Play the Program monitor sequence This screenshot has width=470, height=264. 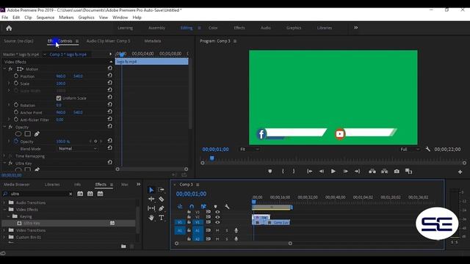pos(333,171)
